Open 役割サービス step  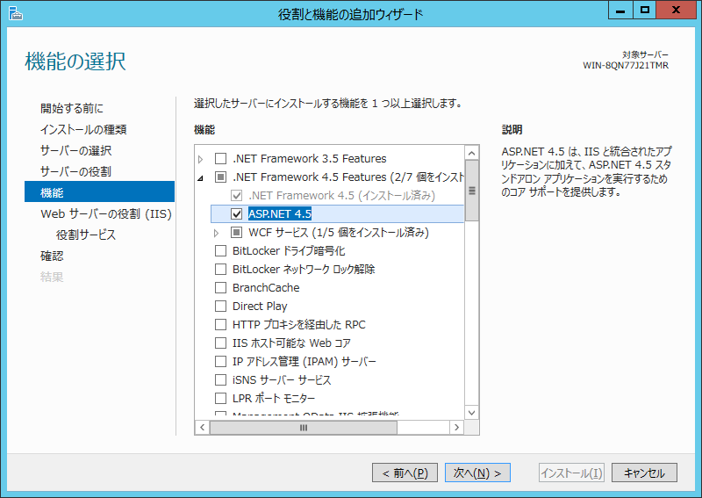tap(85, 235)
